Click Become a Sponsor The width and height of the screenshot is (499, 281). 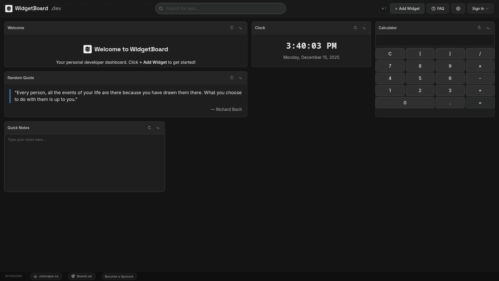tap(119, 276)
